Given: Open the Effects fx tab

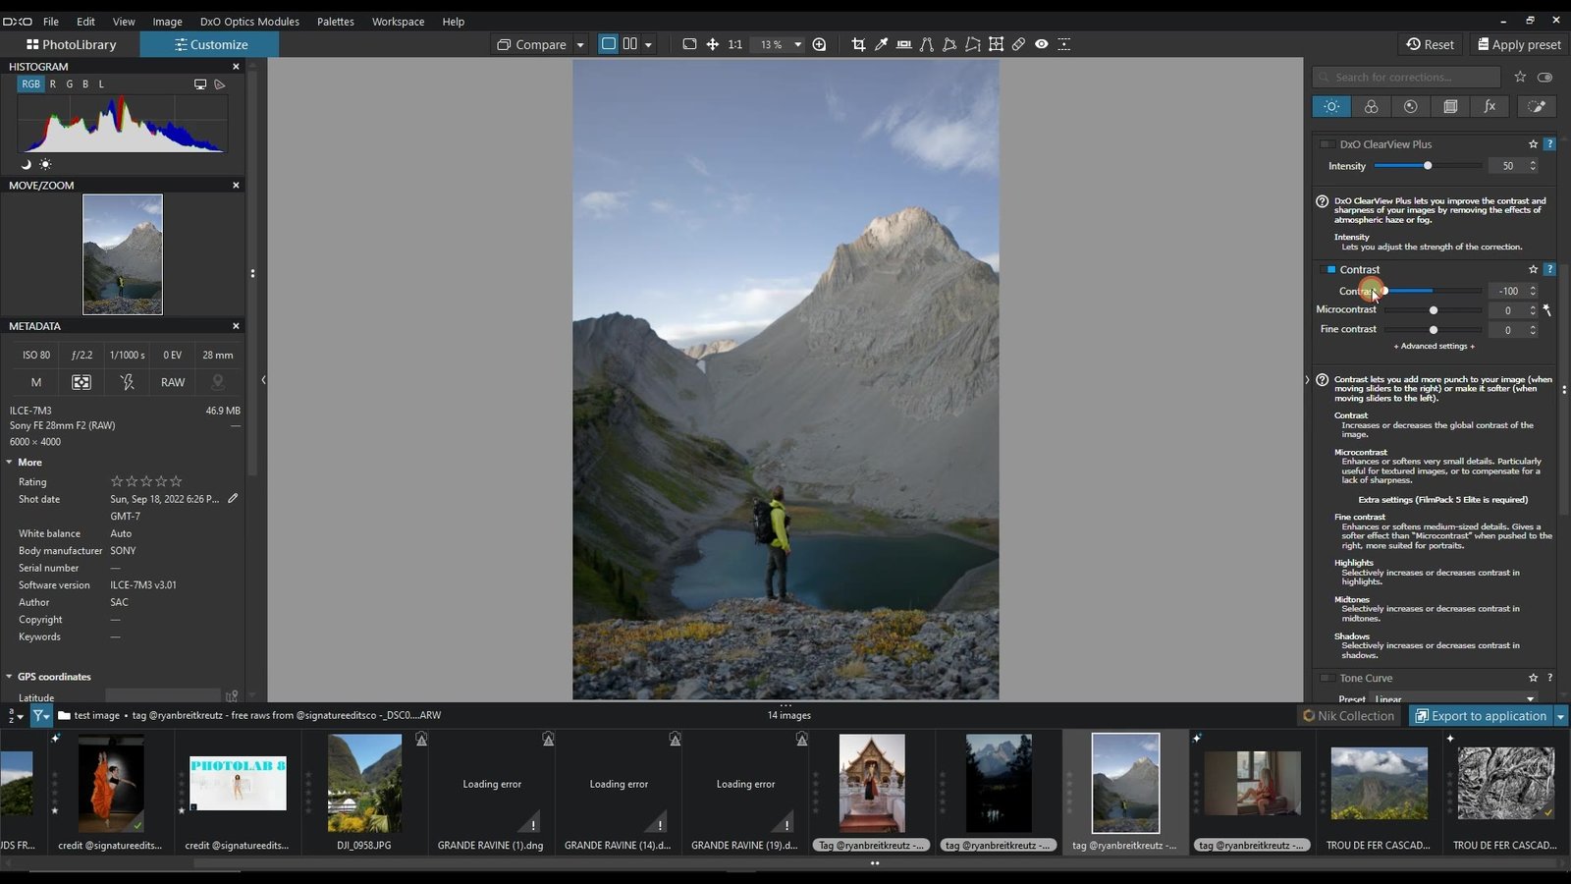Looking at the screenshot, I should point(1490,106).
